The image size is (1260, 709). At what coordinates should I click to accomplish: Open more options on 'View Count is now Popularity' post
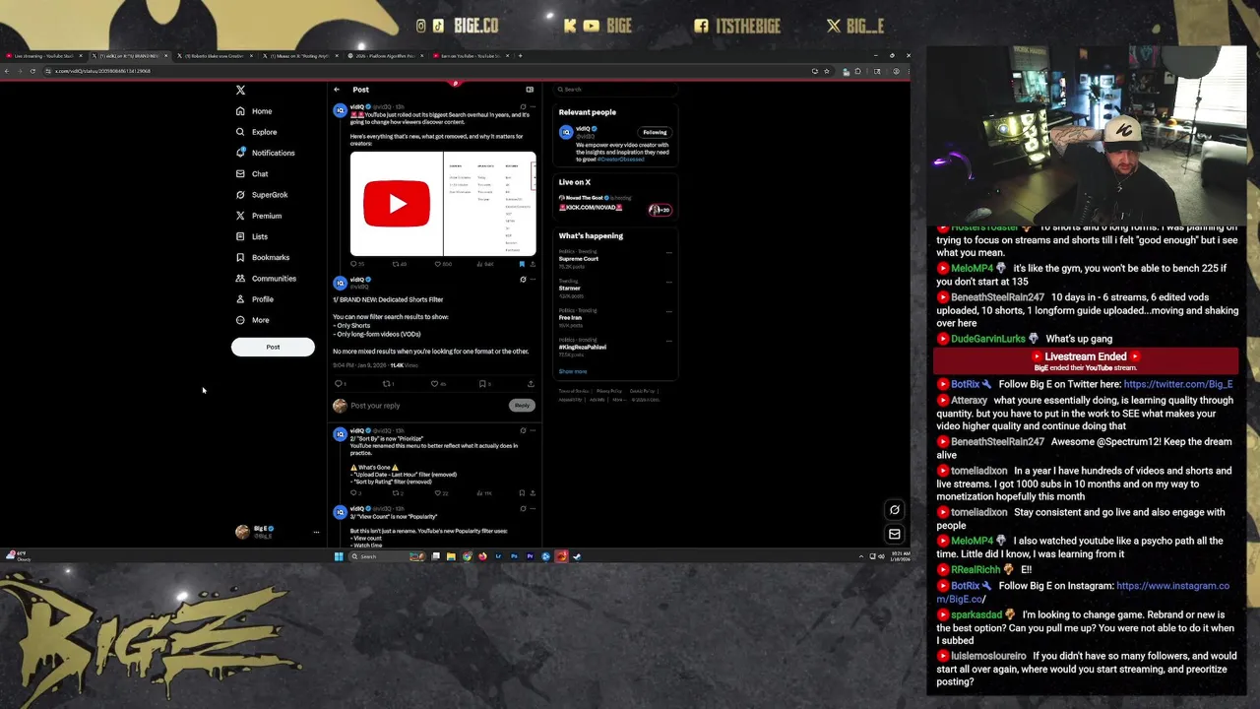click(x=533, y=509)
